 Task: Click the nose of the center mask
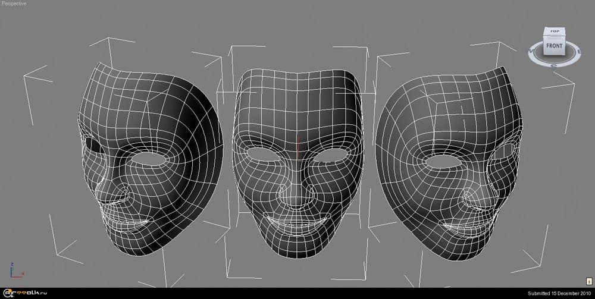pyautogui.click(x=298, y=193)
